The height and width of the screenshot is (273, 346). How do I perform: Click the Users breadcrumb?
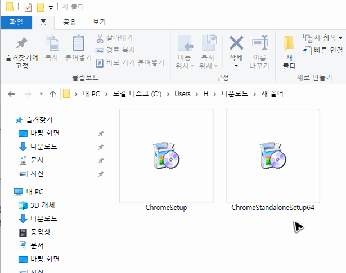click(x=182, y=94)
